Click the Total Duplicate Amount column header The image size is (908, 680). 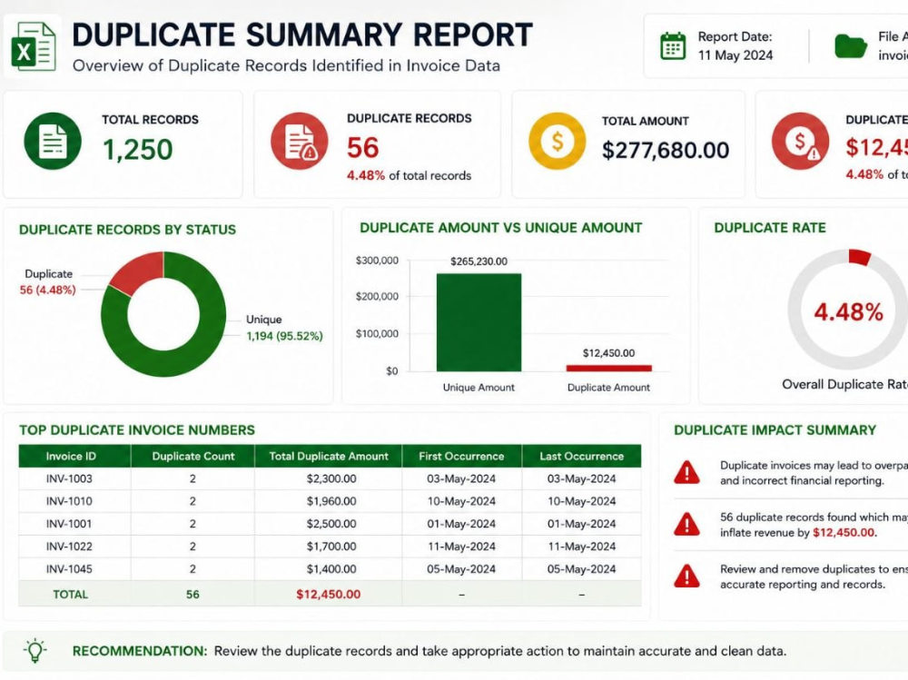pyautogui.click(x=329, y=456)
